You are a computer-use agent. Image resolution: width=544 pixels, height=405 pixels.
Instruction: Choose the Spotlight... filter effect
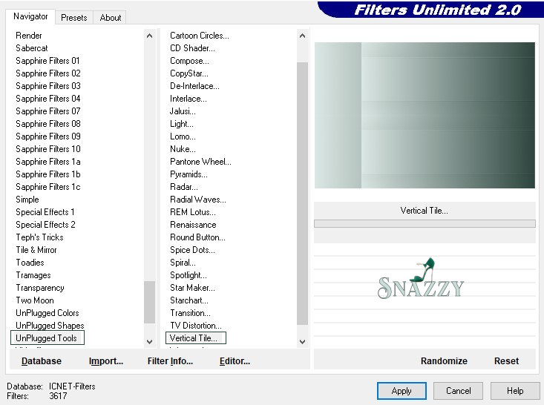tap(189, 275)
